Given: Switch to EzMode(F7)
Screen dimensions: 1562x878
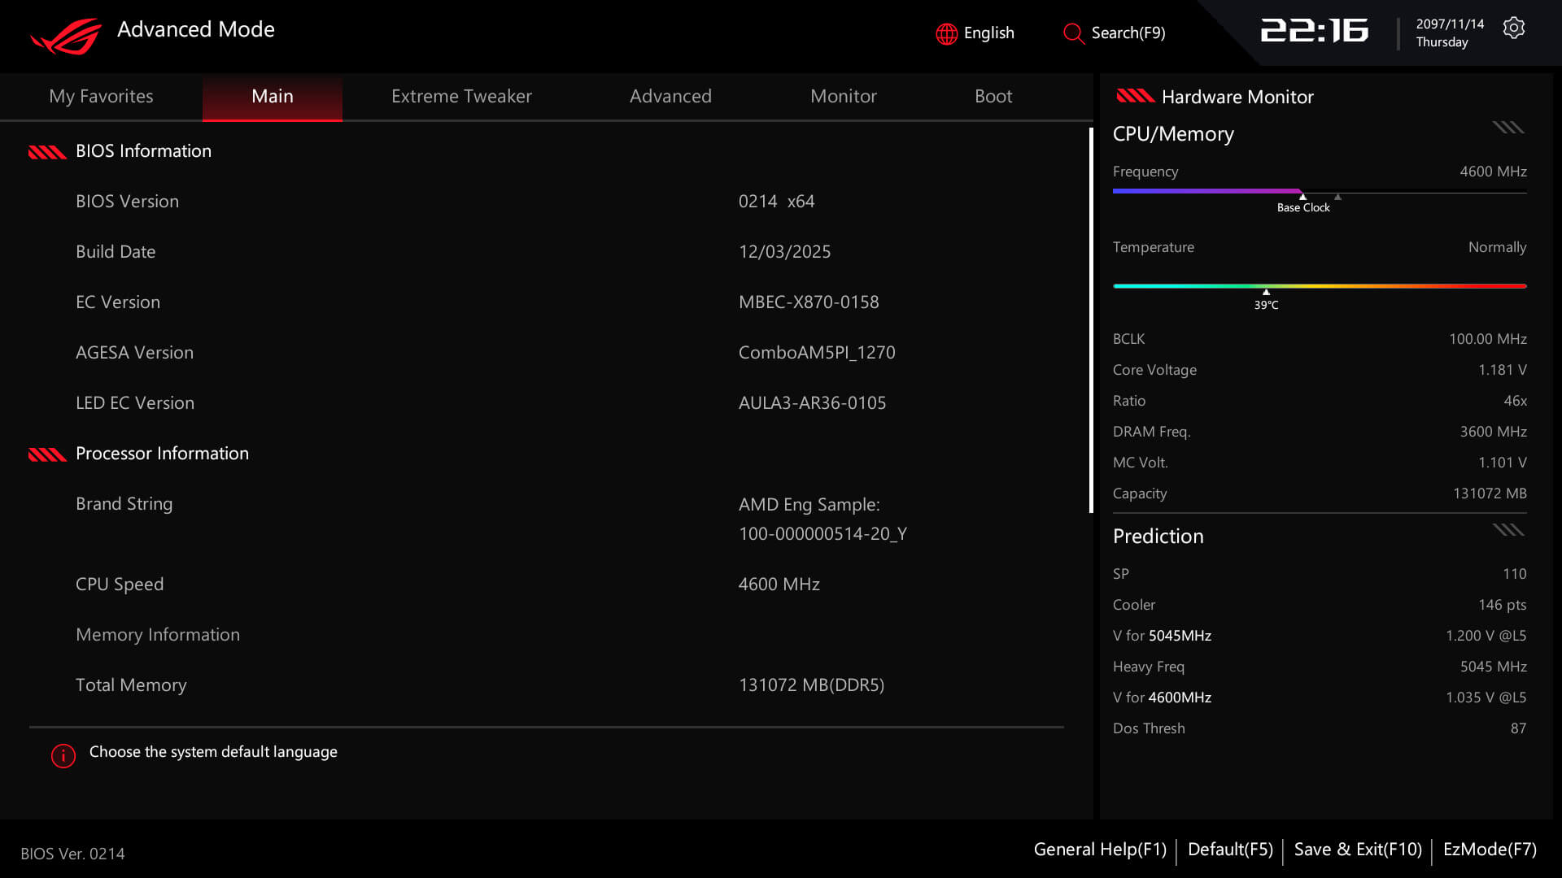Looking at the screenshot, I should click(x=1489, y=849).
